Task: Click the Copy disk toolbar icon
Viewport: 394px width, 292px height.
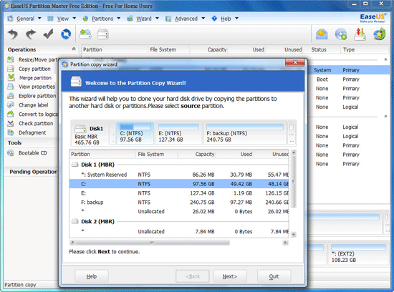Action: pyautogui.click(x=103, y=34)
